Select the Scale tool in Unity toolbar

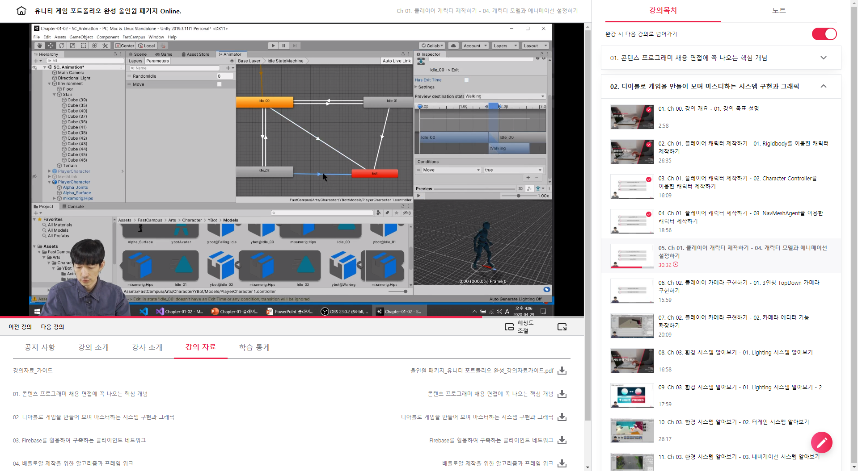tap(72, 46)
